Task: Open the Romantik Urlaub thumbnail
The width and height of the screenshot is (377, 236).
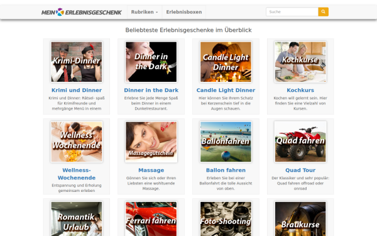Action: (77, 218)
